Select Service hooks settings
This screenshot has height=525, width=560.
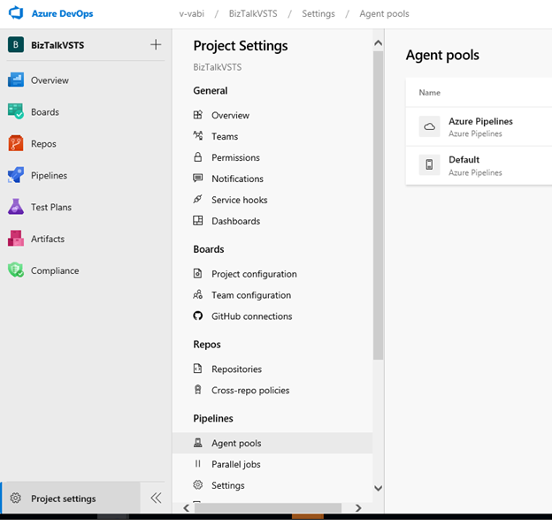pos(239,200)
